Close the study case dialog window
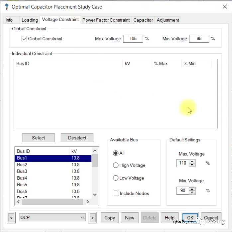The image size is (232, 232). tap(224, 6)
